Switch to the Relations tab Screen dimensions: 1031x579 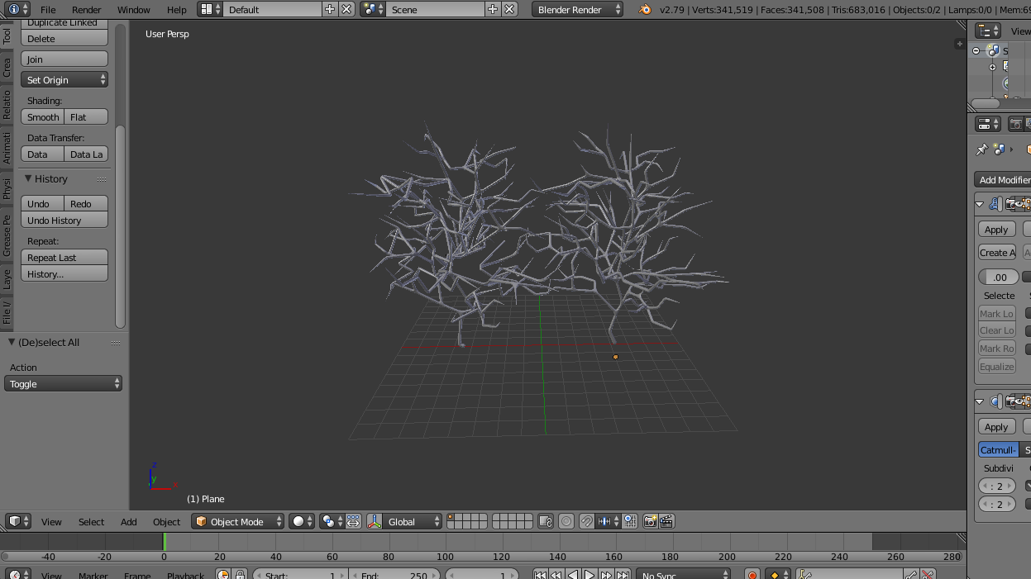click(x=7, y=104)
